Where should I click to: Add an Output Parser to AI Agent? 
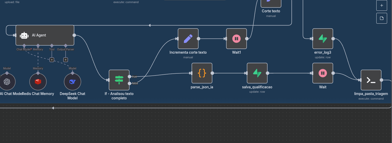point(66,60)
